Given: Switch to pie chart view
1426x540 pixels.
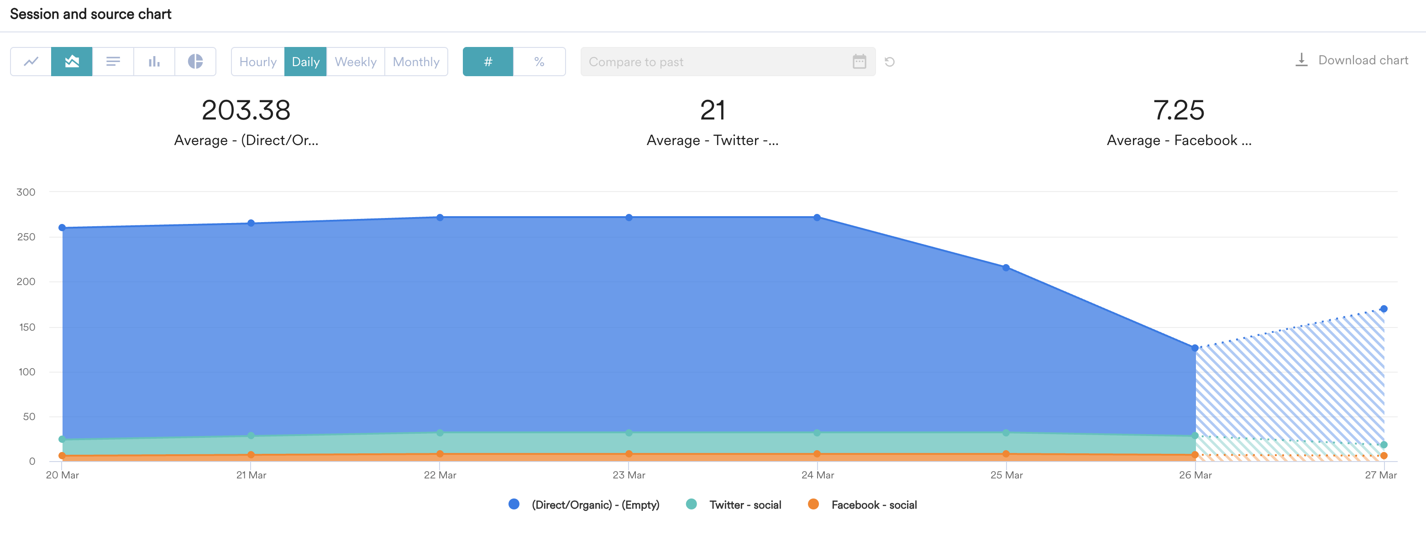Looking at the screenshot, I should 195,62.
